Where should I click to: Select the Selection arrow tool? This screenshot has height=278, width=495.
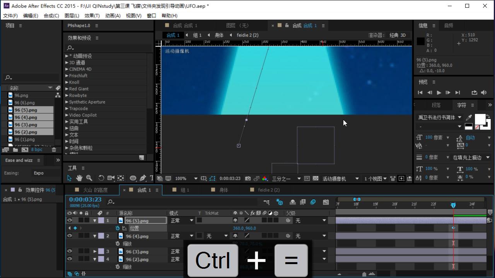pos(69,178)
